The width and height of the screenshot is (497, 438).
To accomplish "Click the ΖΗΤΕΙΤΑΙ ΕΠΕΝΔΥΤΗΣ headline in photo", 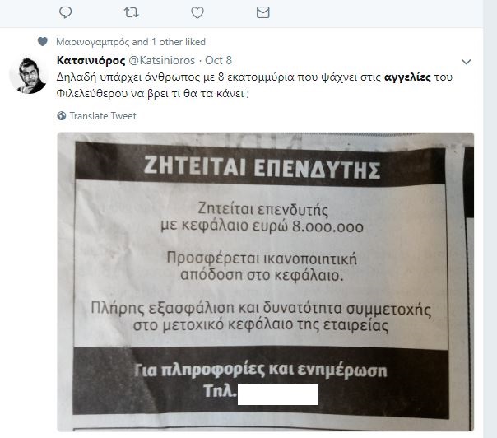I will click(x=262, y=167).
